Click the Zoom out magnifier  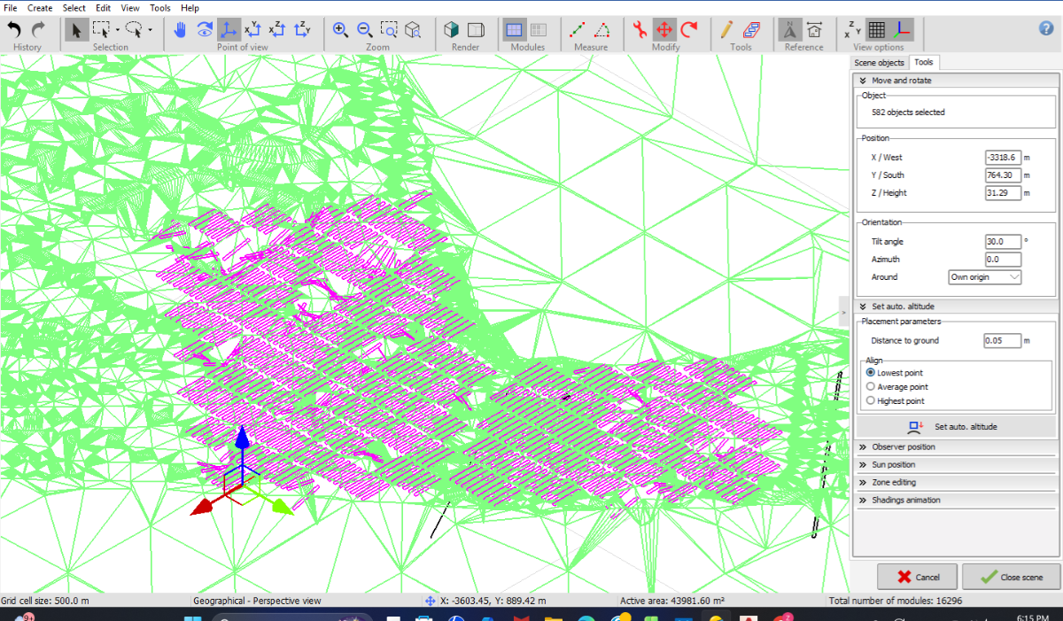(364, 29)
